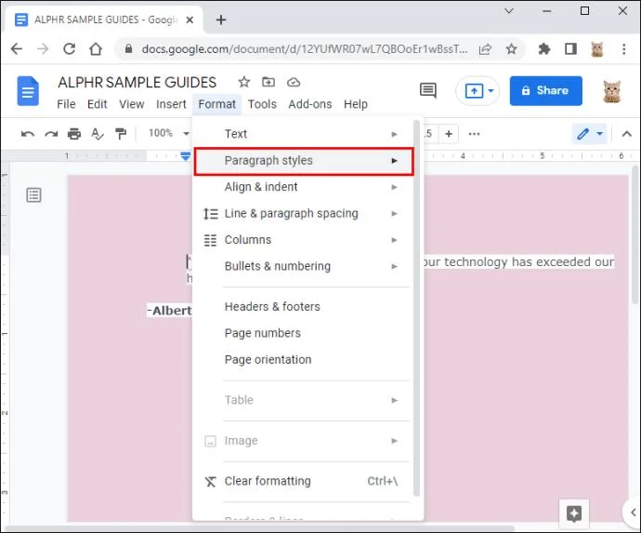Viewport: 641px width, 533px height.
Task: Choose Page numbers
Action: [304, 333]
